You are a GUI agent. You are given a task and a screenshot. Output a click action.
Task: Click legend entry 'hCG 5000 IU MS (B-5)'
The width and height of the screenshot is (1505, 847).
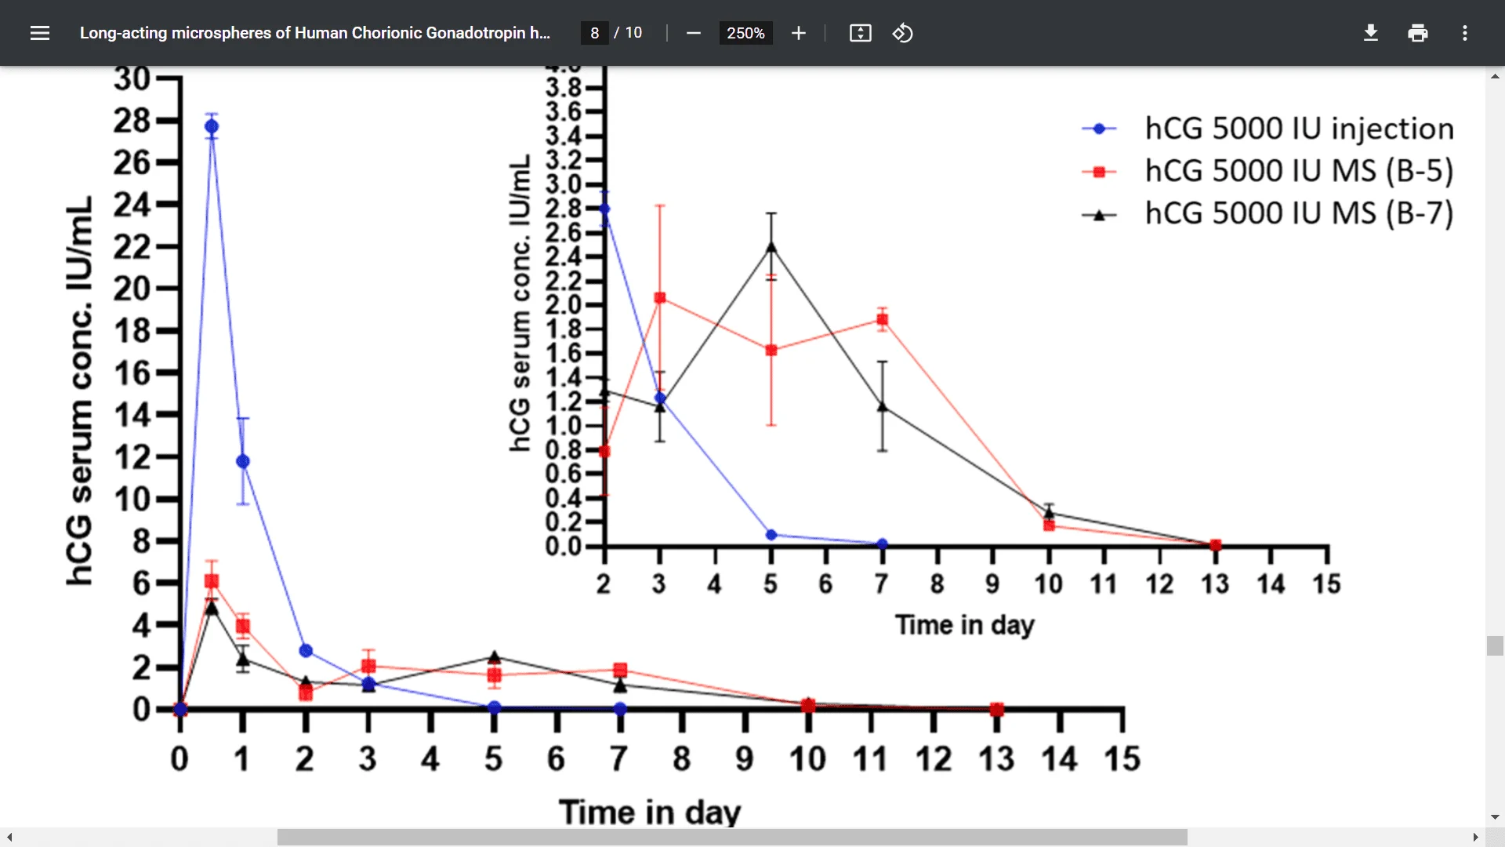[x=1299, y=171]
